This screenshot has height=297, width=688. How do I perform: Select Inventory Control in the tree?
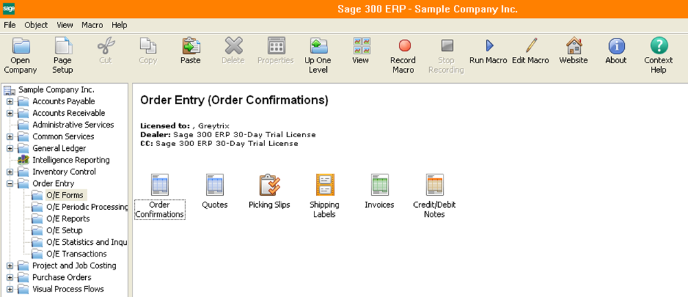pos(64,171)
